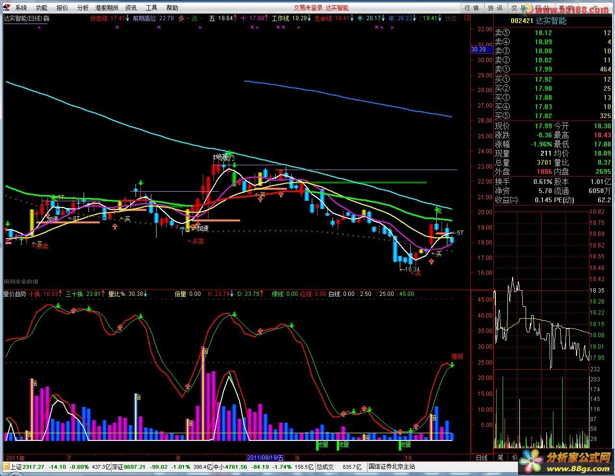
Task: Click the 现价 17.99 quote field
Action: pyautogui.click(x=523, y=126)
